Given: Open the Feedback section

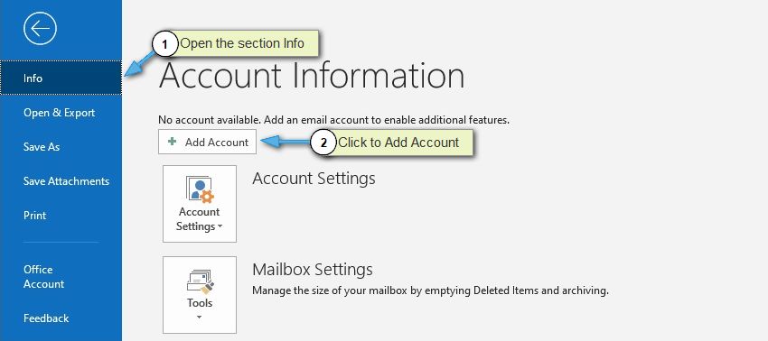Looking at the screenshot, I should pos(61,318).
